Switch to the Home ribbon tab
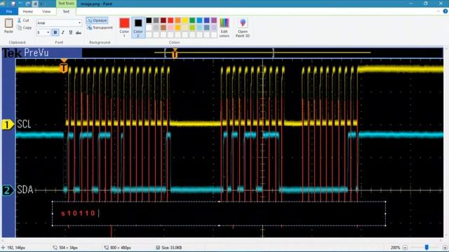Screen dimensions: 449x252 click(x=28, y=11)
